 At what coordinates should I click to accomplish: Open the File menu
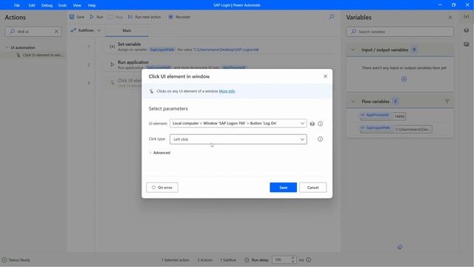17,5
